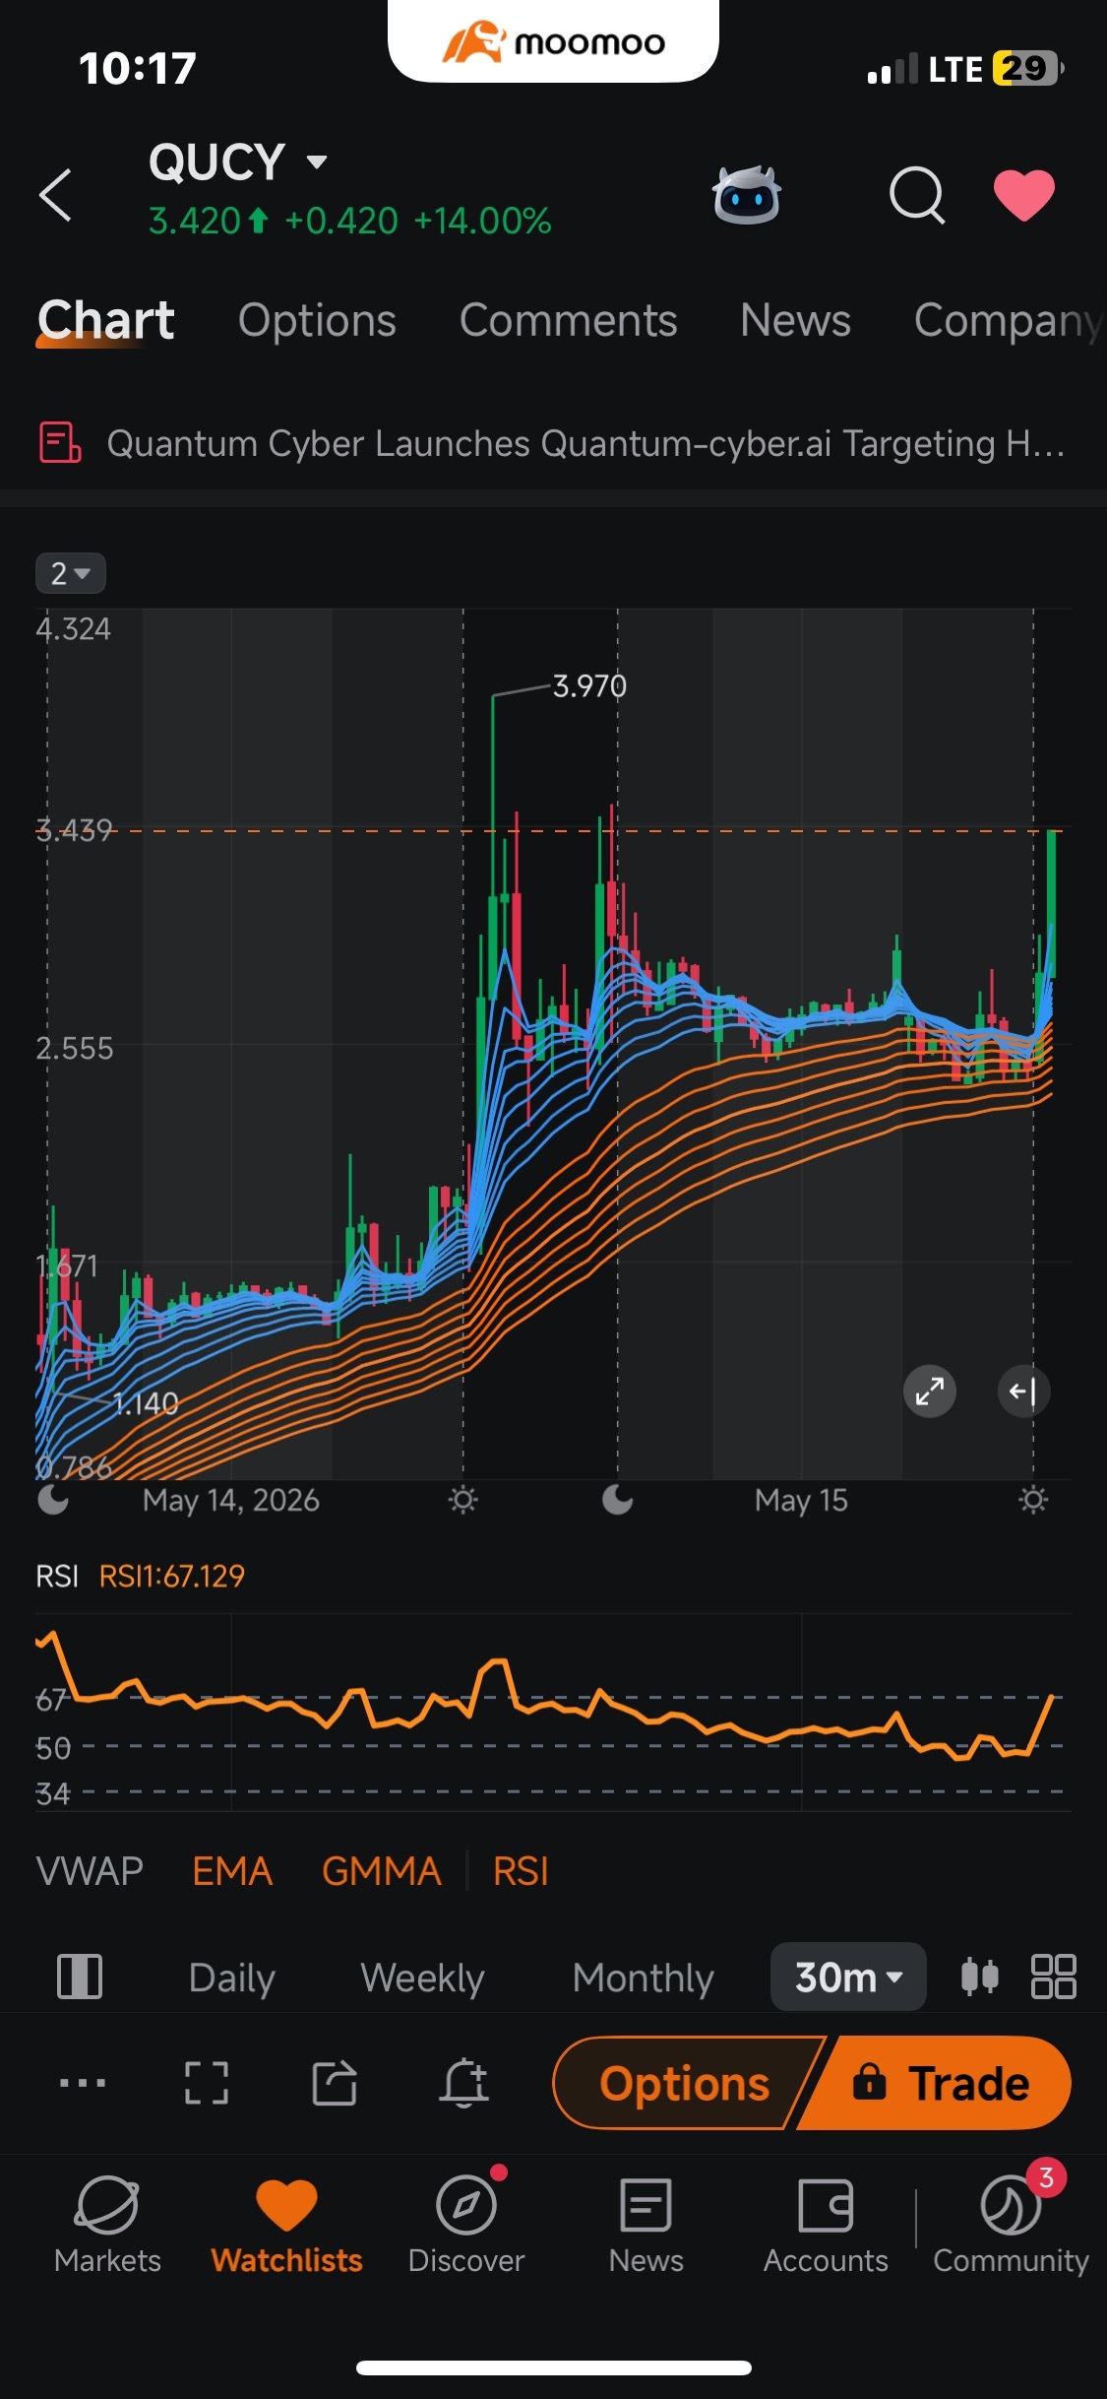Select the Monthly timeframe
The image size is (1107, 2399).
(643, 1978)
